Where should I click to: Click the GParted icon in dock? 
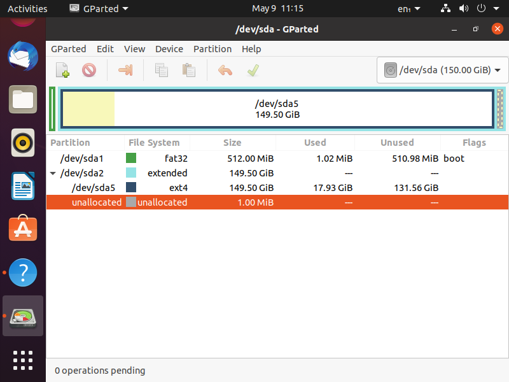click(x=23, y=317)
